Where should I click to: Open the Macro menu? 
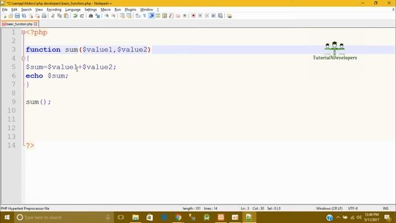[x=106, y=10]
